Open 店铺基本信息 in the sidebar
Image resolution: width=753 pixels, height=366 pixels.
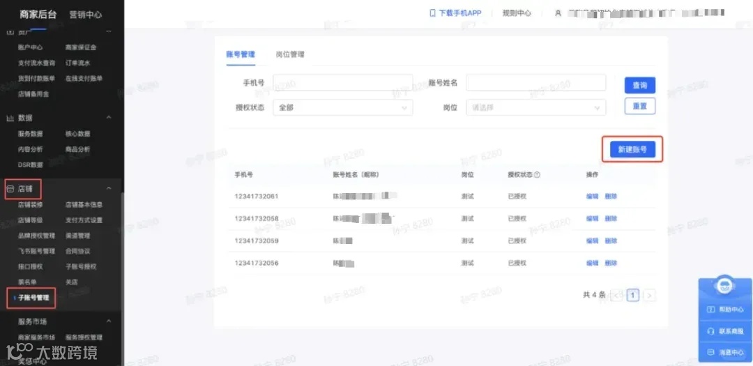coord(84,205)
